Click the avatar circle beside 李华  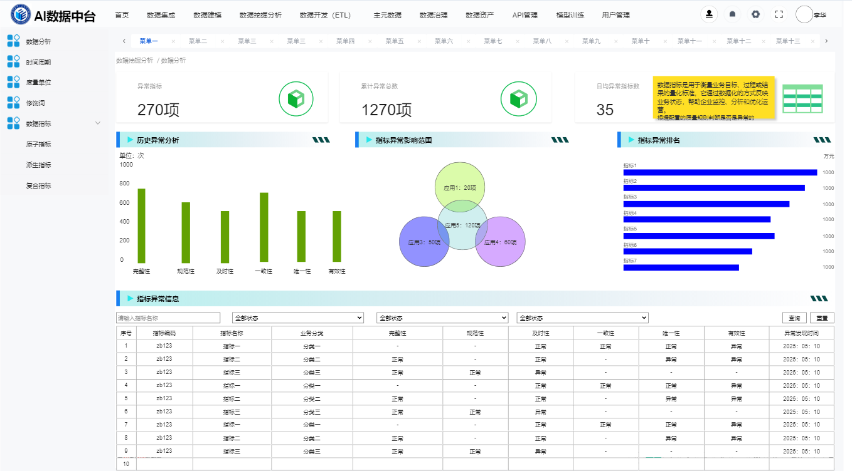(x=804, y=14)
